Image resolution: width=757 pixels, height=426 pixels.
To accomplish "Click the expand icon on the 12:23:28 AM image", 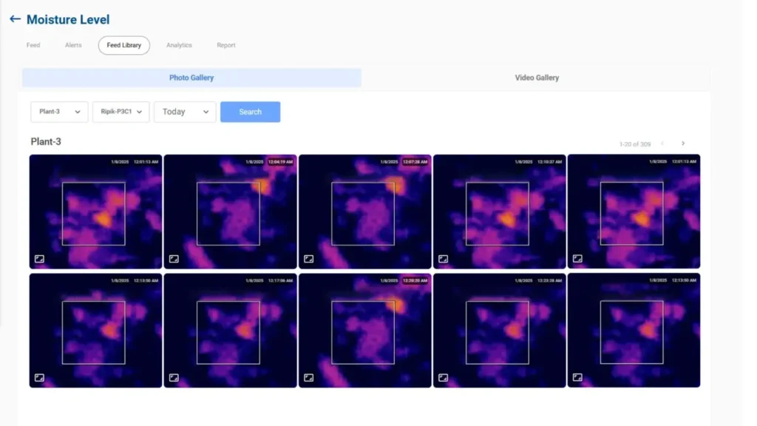I will [443, 377].
